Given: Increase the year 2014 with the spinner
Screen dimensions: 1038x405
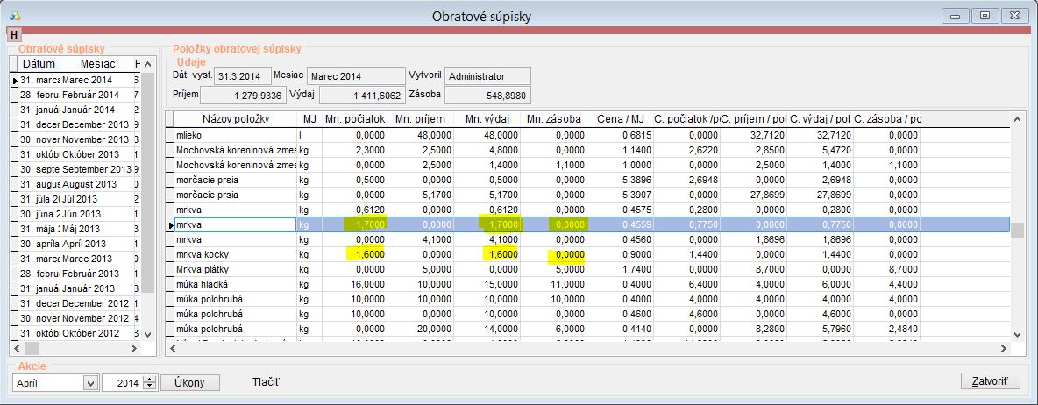Looking at the screenshot, I should pos(148,379).
